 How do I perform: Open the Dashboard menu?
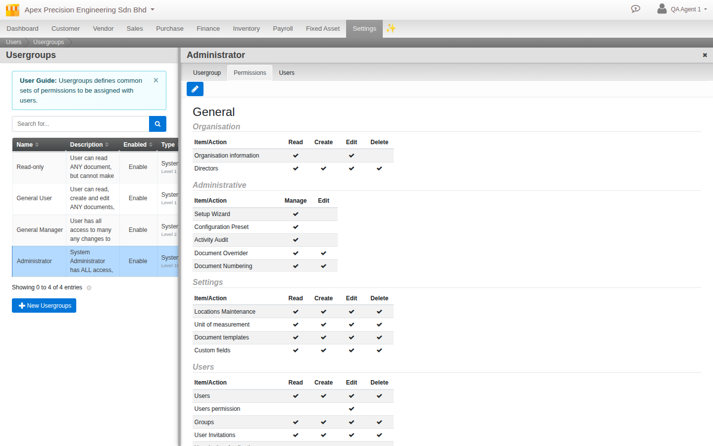point(22,29)
